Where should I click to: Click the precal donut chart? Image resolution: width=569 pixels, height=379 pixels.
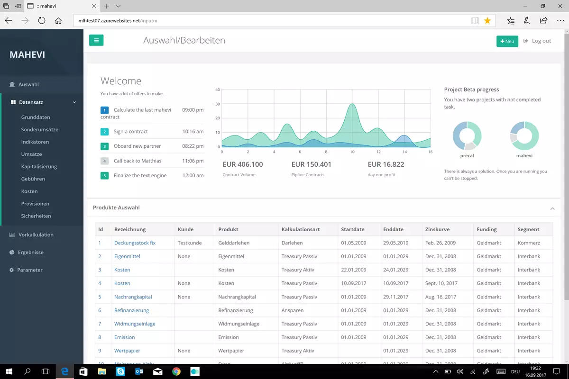pos(467,136)
